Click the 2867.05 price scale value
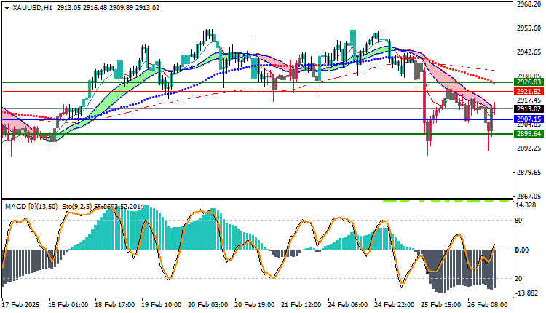Screen dimensions: 546x313 [x=529, y=197]
